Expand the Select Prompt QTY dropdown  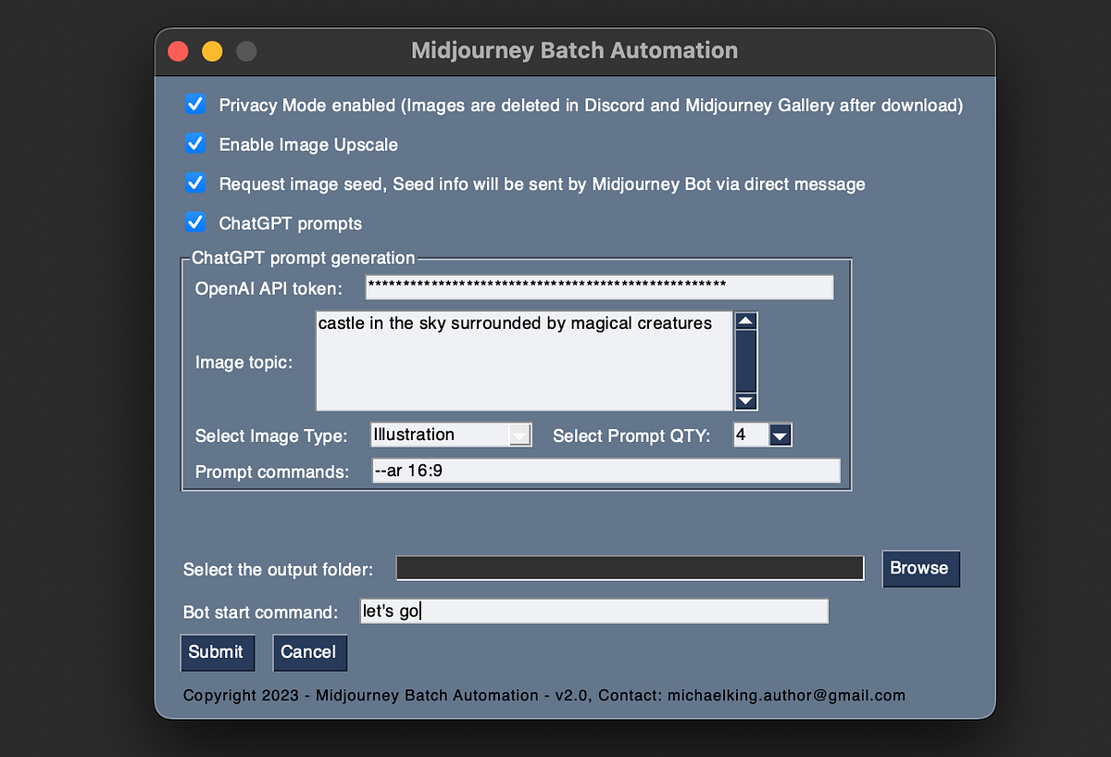[779, 434]
